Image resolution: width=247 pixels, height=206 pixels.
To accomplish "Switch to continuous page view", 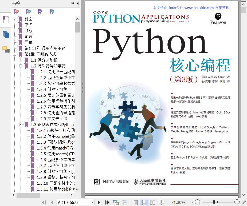I will pyautogui.click(x=144, y=202).
